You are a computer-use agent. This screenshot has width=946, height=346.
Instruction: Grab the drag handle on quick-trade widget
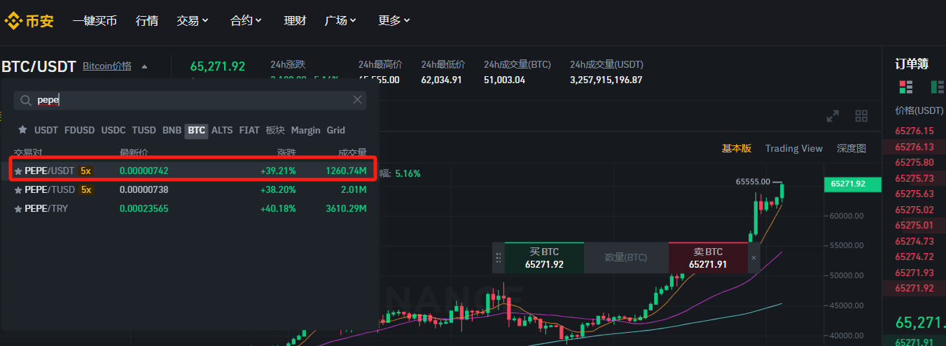pyautogui.click(x=499, y=258)
